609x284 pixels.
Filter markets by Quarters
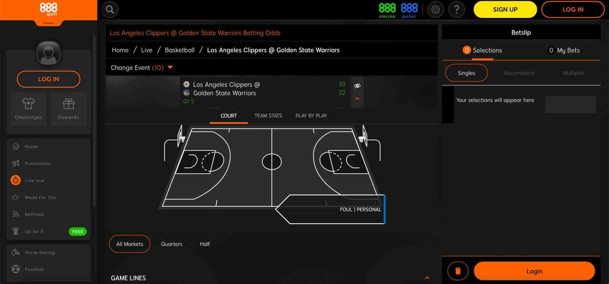point(172,244)
